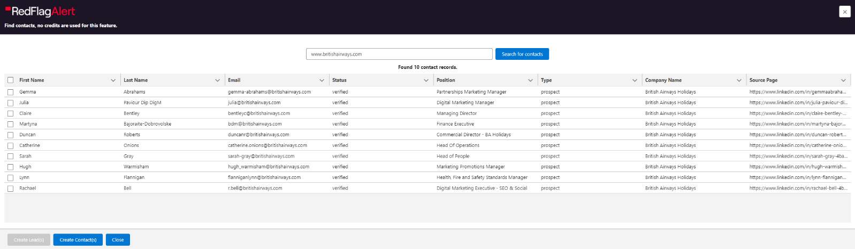855x249 pixels.
Task: Click email bentleyc@britishairways.com
Action: [x=259, y=113]
